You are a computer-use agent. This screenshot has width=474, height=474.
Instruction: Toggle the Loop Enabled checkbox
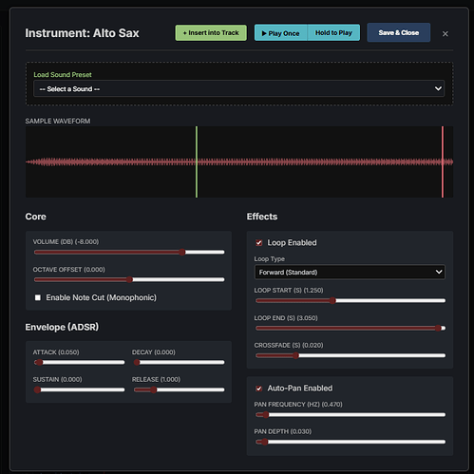[259, 243]
